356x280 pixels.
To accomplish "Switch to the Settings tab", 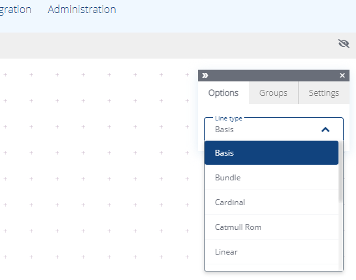I will (324, 93).
